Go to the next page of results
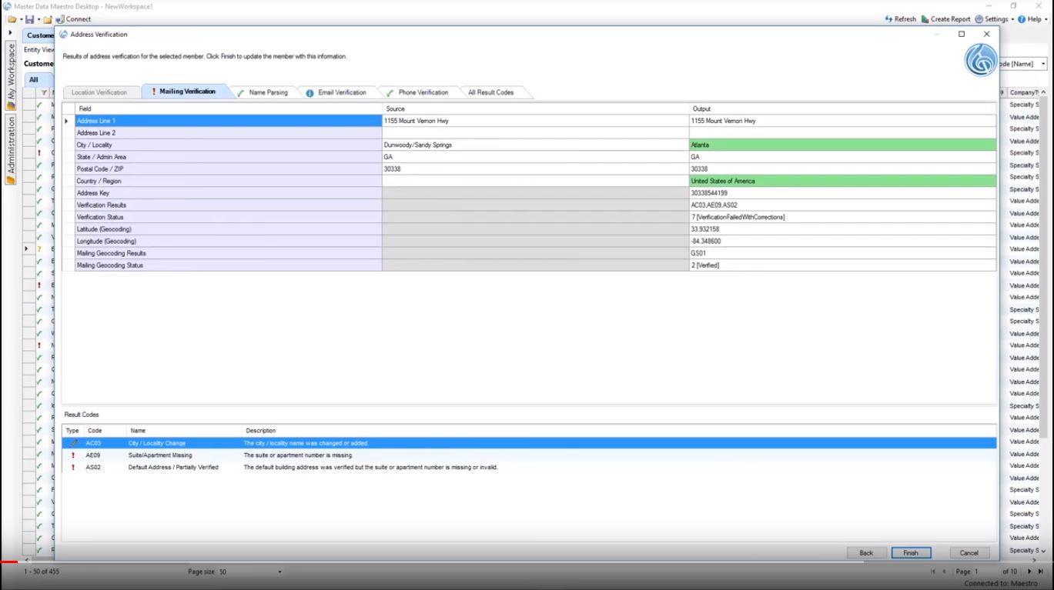The height and width of the screenshot is (590, 1054). (x=1029, y=572)
